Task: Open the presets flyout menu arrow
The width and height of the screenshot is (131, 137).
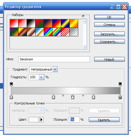Action: coord(83,15)
